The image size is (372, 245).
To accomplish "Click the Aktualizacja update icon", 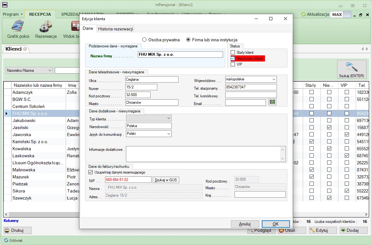I will [303, 14].
